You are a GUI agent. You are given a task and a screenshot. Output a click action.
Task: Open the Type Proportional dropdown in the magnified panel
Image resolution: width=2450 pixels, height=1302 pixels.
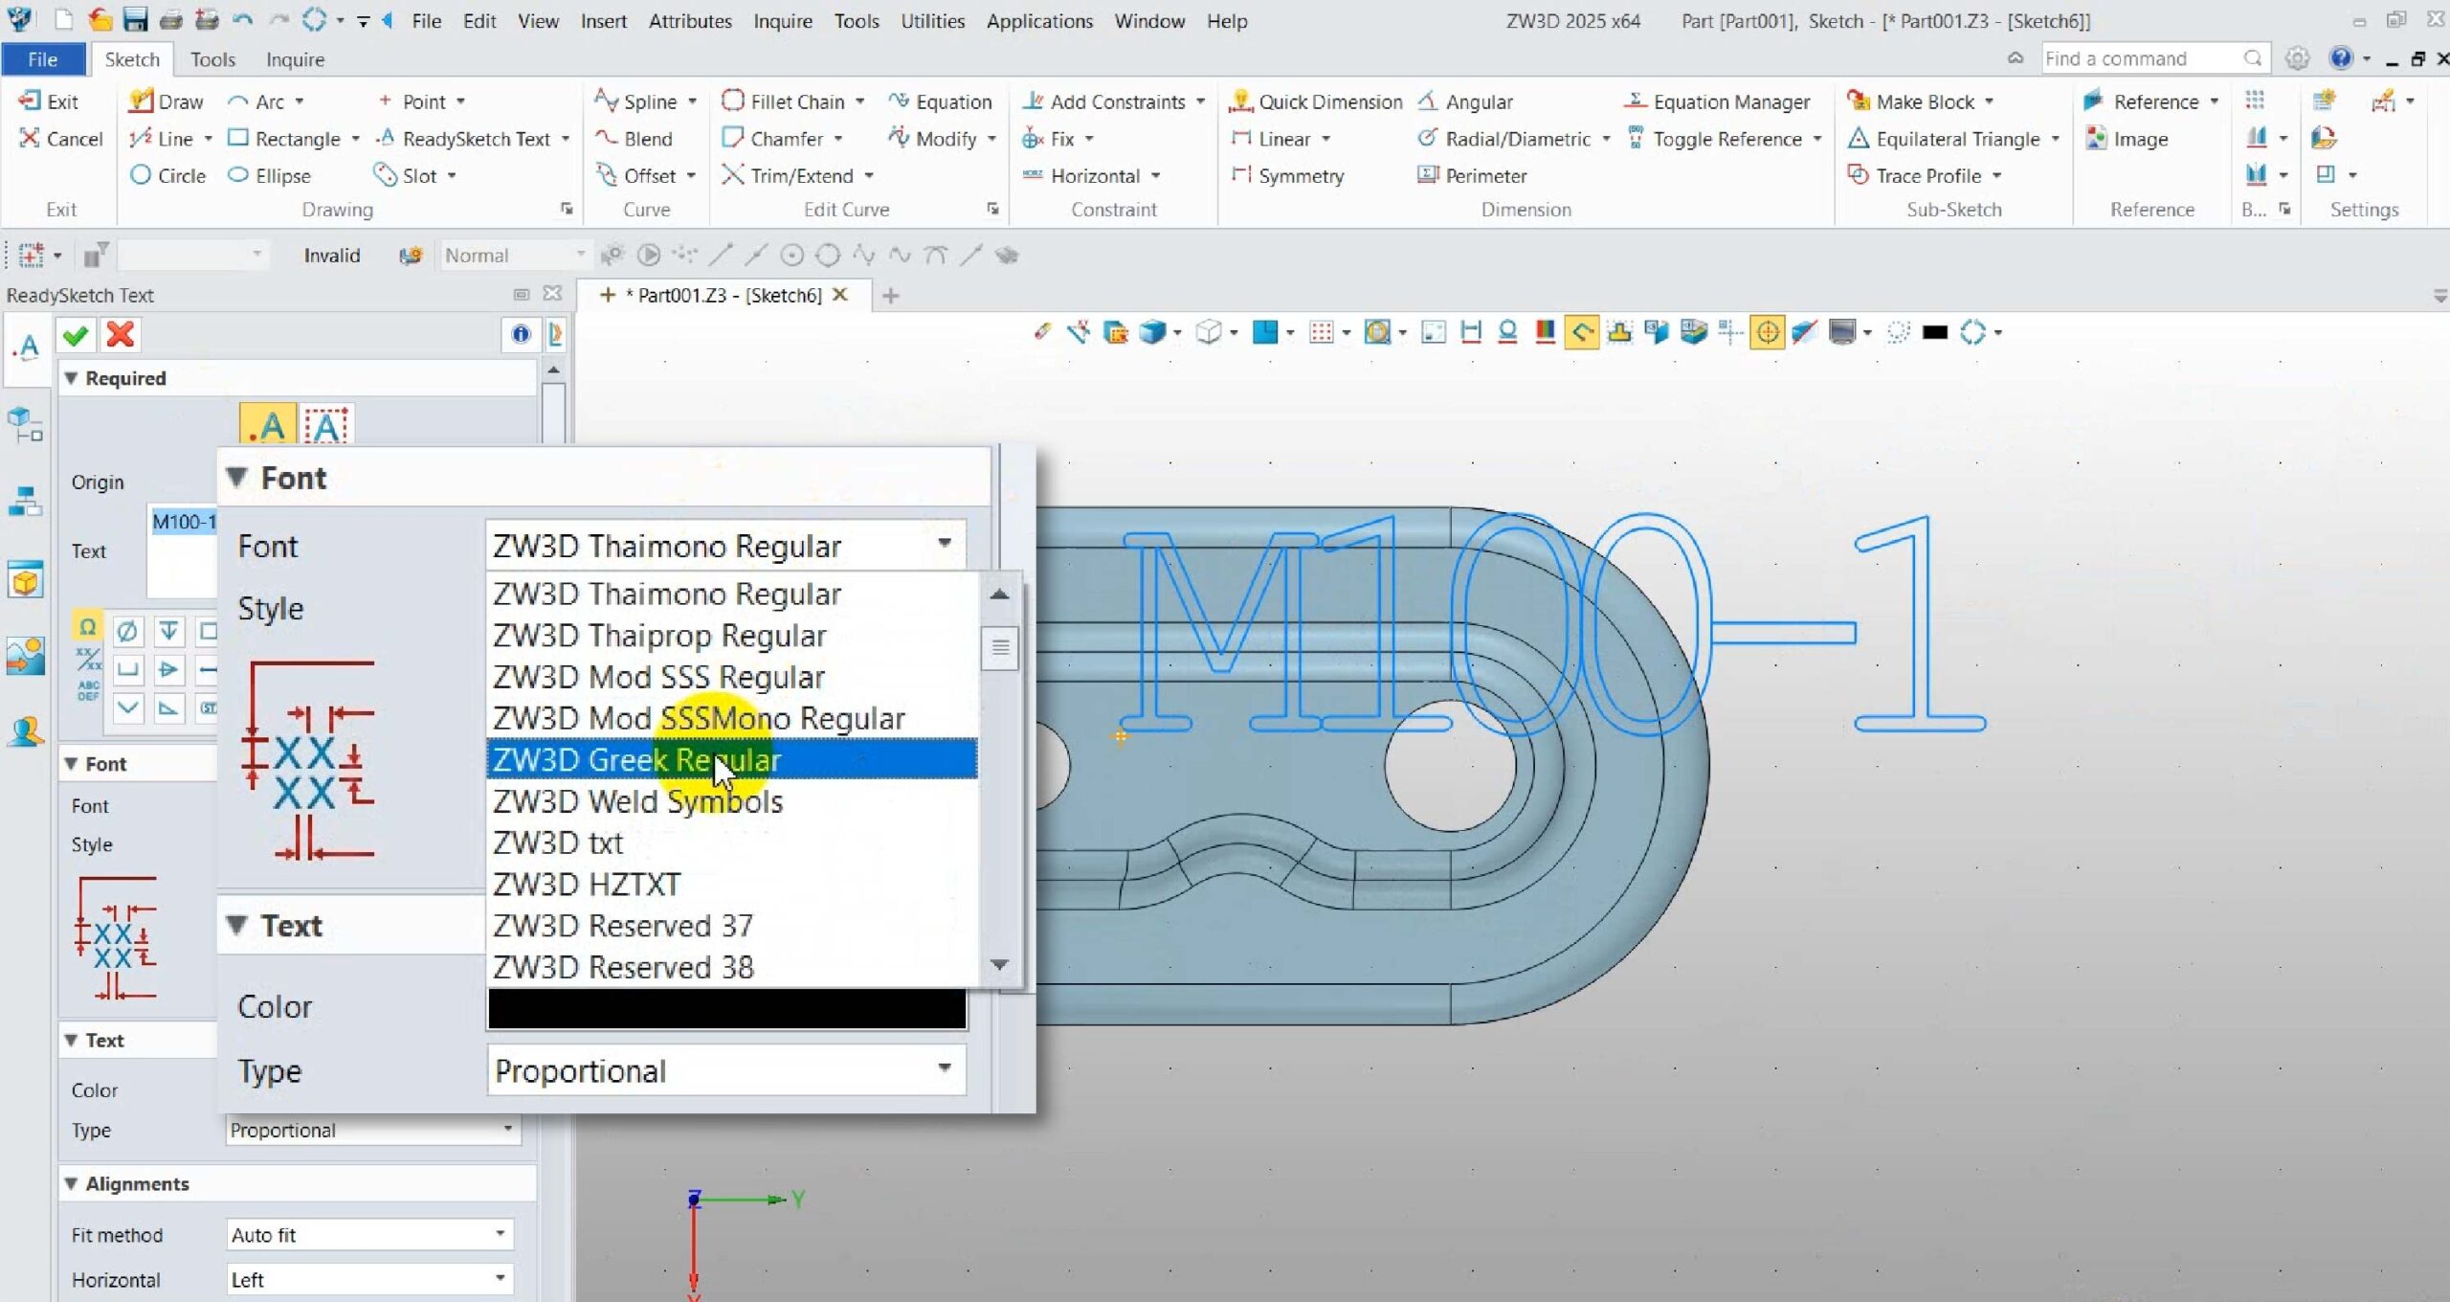[725, 1070]
